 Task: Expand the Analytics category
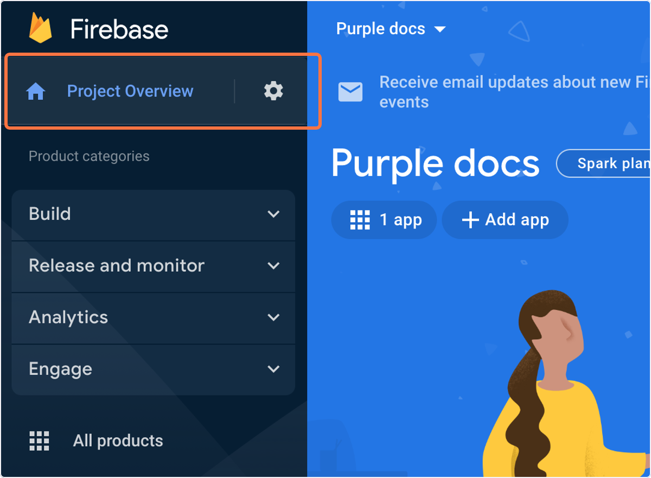154,318
